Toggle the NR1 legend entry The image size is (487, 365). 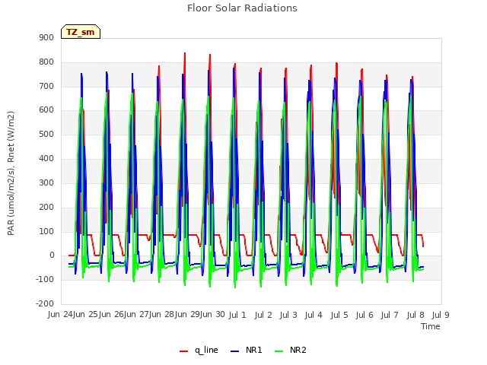(x=247, y=350)
